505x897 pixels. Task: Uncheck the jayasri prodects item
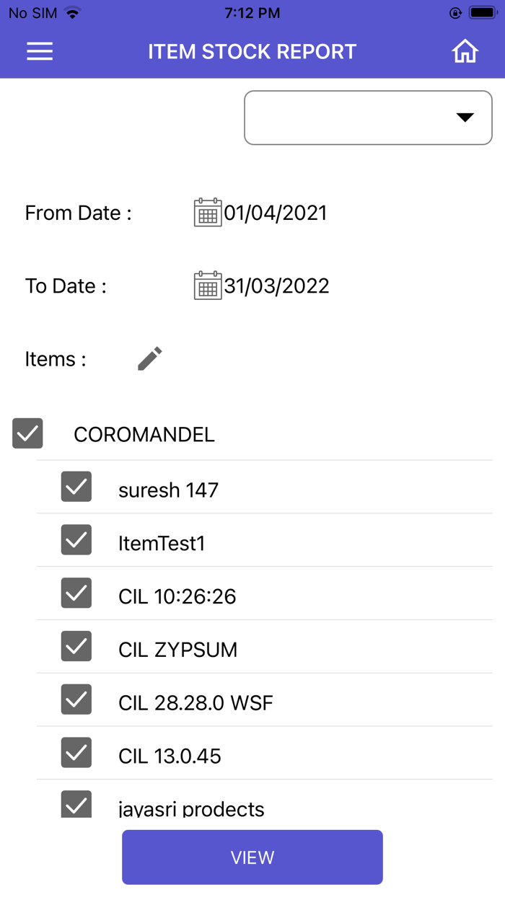click(x=76, y=803)
